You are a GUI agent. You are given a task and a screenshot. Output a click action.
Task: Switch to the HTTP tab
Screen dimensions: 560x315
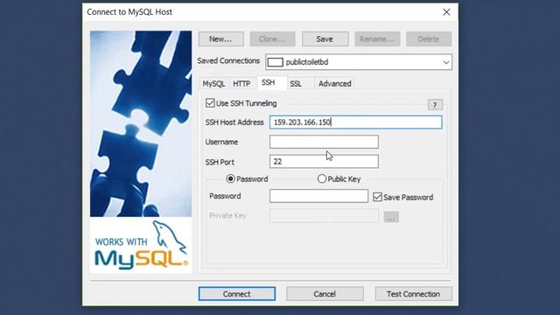(x=241, y=84)
